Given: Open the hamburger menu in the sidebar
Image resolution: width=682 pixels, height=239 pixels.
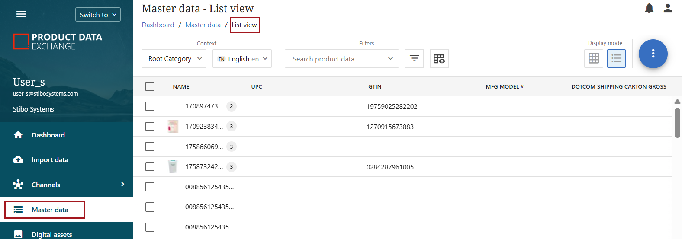Looking at the screenshot, I should (x=21, y=14).
